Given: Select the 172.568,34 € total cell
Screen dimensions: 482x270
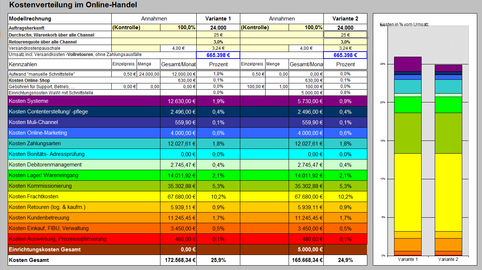Looking at the screenshot, I should click(x=178, y=260).
